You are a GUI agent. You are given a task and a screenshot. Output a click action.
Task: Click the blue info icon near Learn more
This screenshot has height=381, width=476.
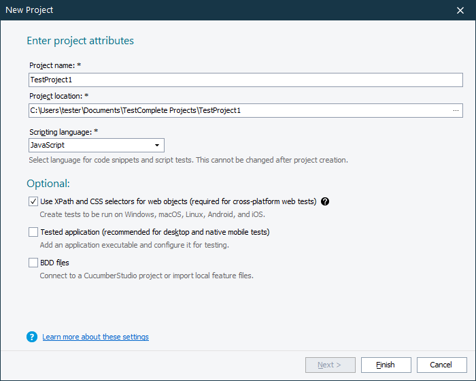click(32, 337)
